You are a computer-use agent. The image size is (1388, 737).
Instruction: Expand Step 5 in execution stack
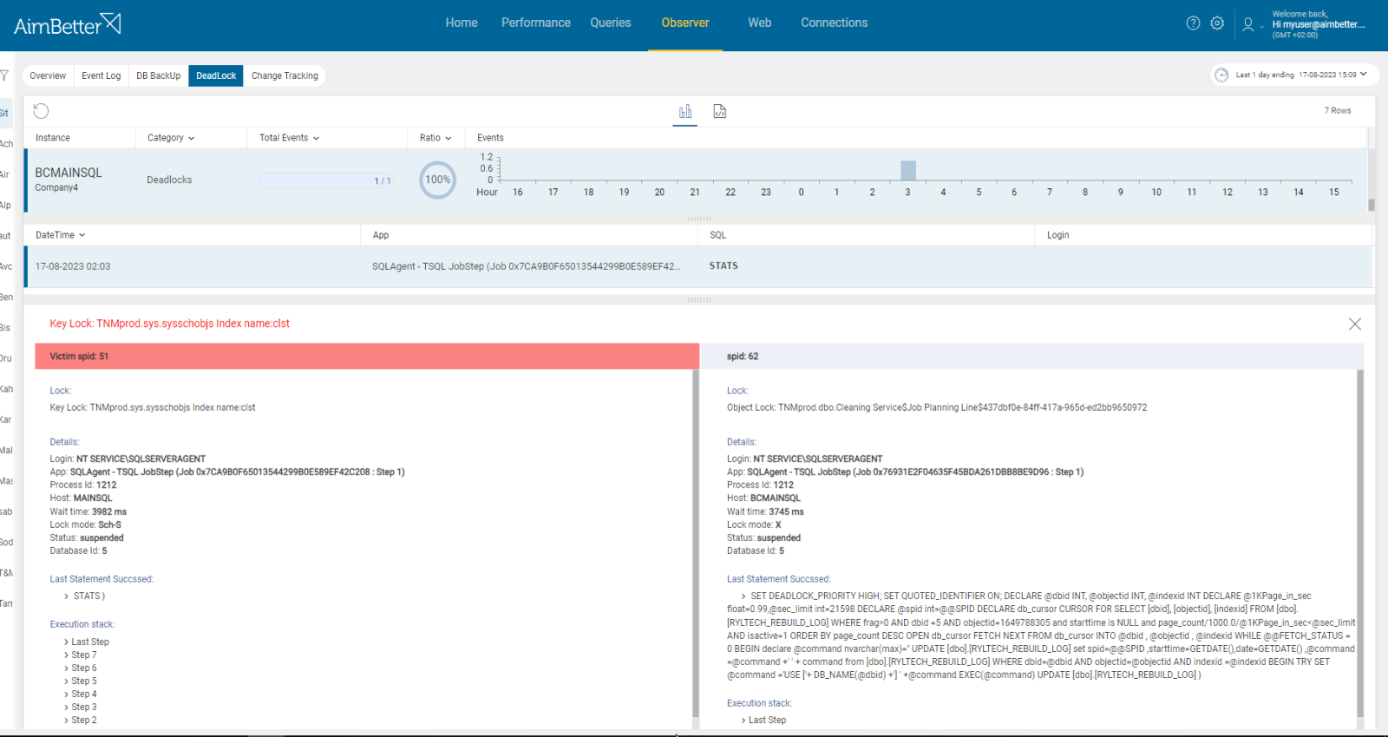click(67, 682)
